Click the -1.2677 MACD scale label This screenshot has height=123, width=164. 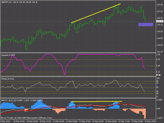pyautogui.click(x=160, y=118)
